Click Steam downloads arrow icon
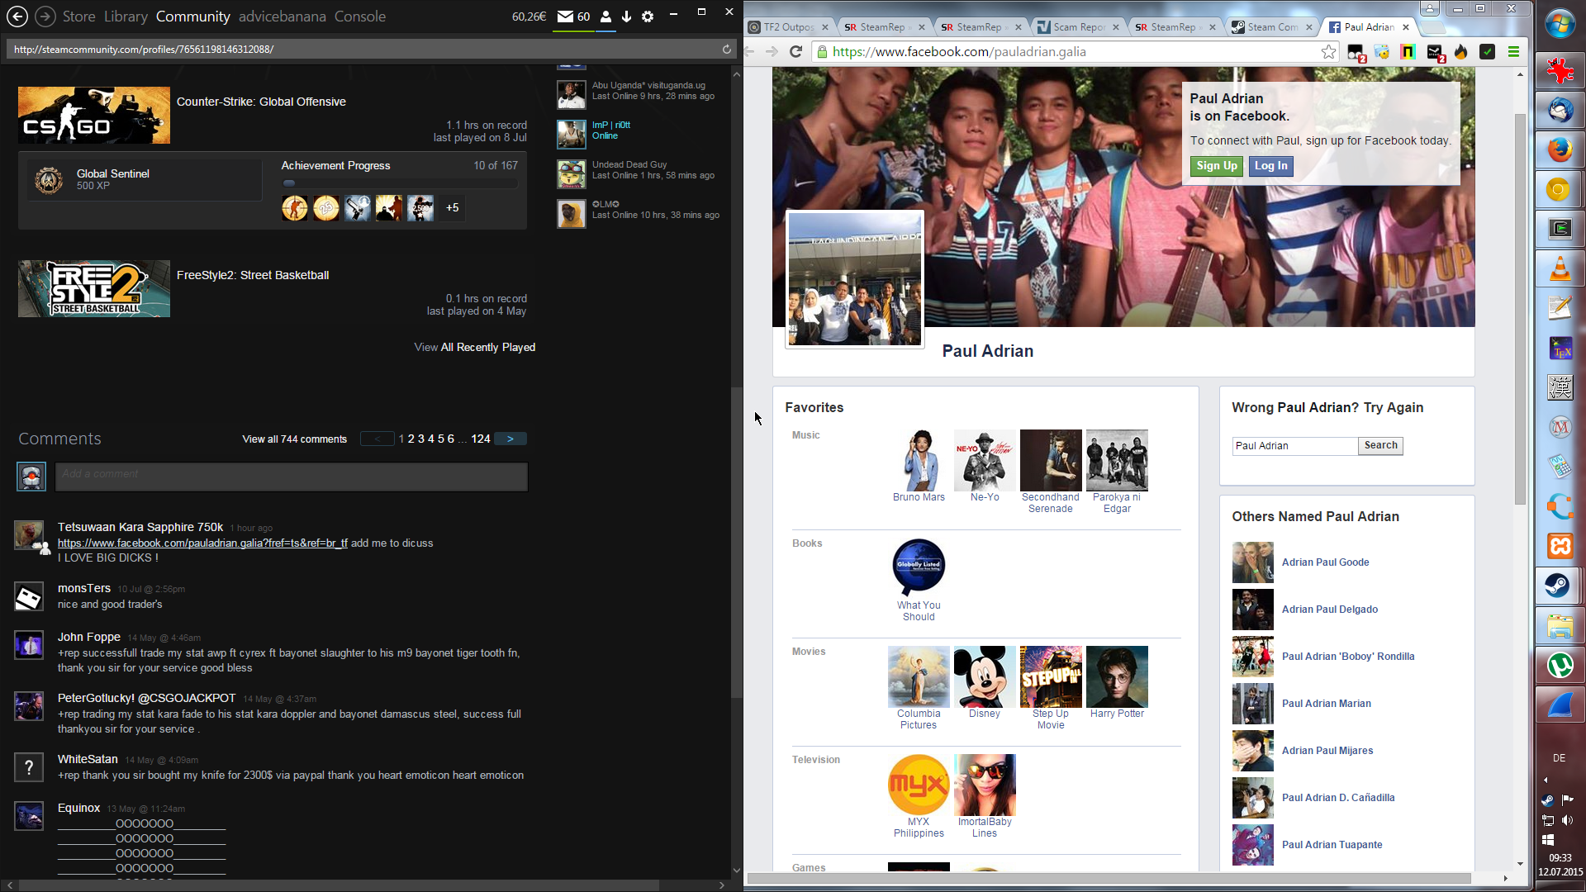 tap(627, 17)
